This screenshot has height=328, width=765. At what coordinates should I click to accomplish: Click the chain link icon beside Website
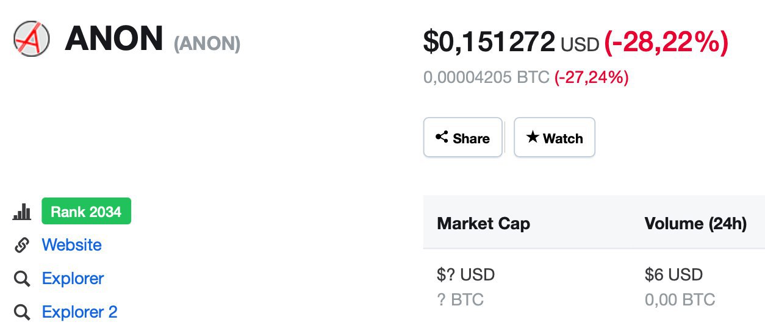point(22,245)
